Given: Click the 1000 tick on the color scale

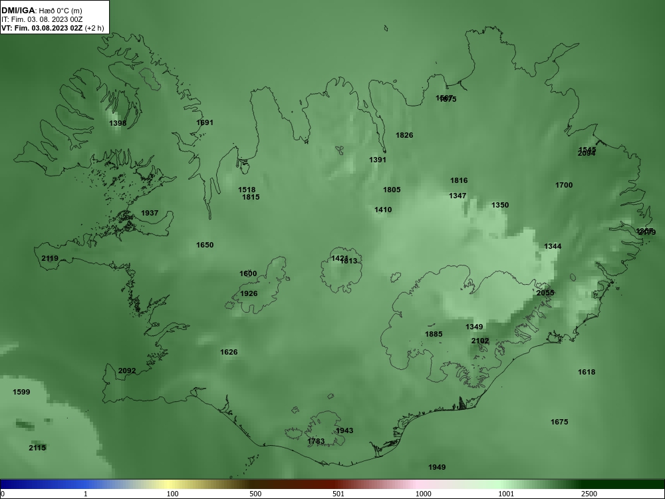Looking at the screenshot, I should 423,494.
